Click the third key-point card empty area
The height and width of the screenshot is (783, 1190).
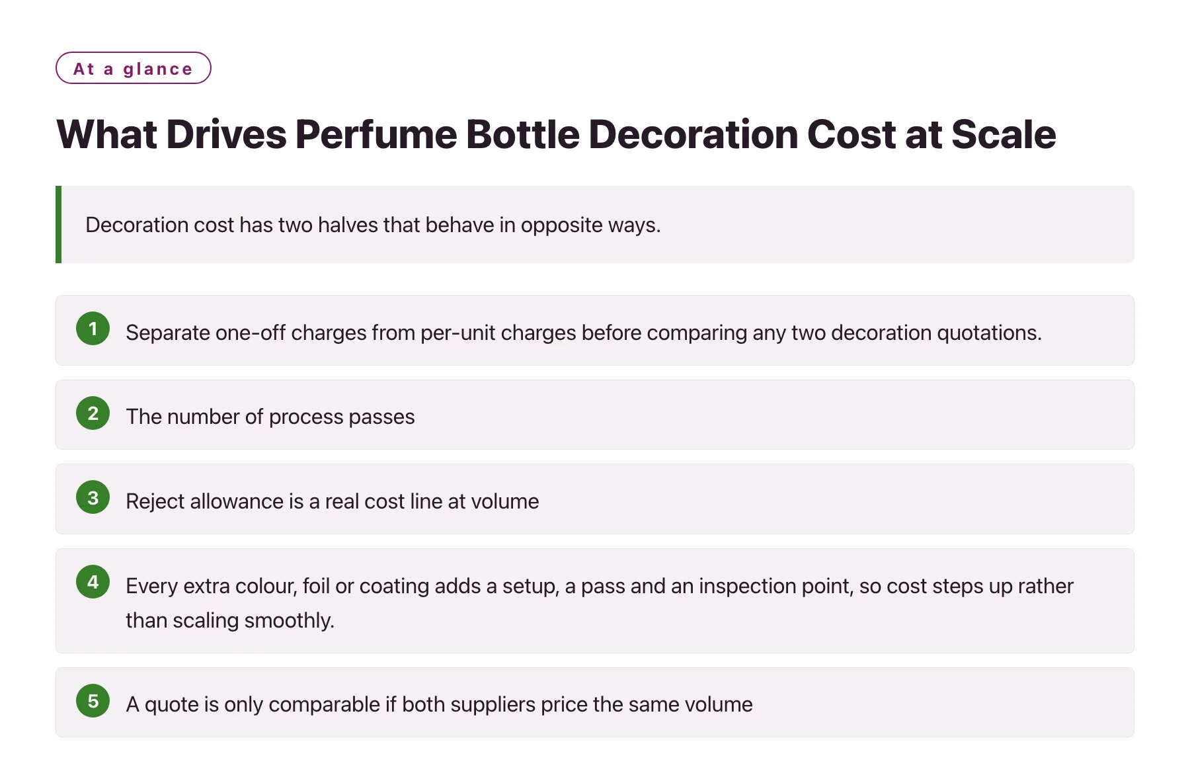coord(833,499)
